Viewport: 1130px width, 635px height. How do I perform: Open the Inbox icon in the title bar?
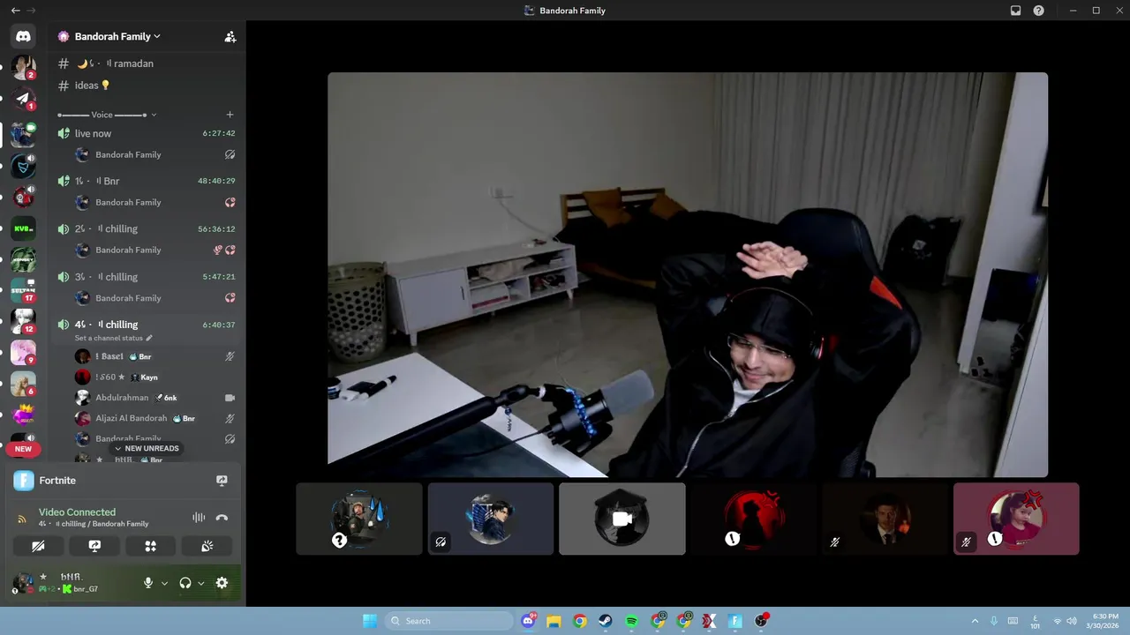pos(1015,11)
